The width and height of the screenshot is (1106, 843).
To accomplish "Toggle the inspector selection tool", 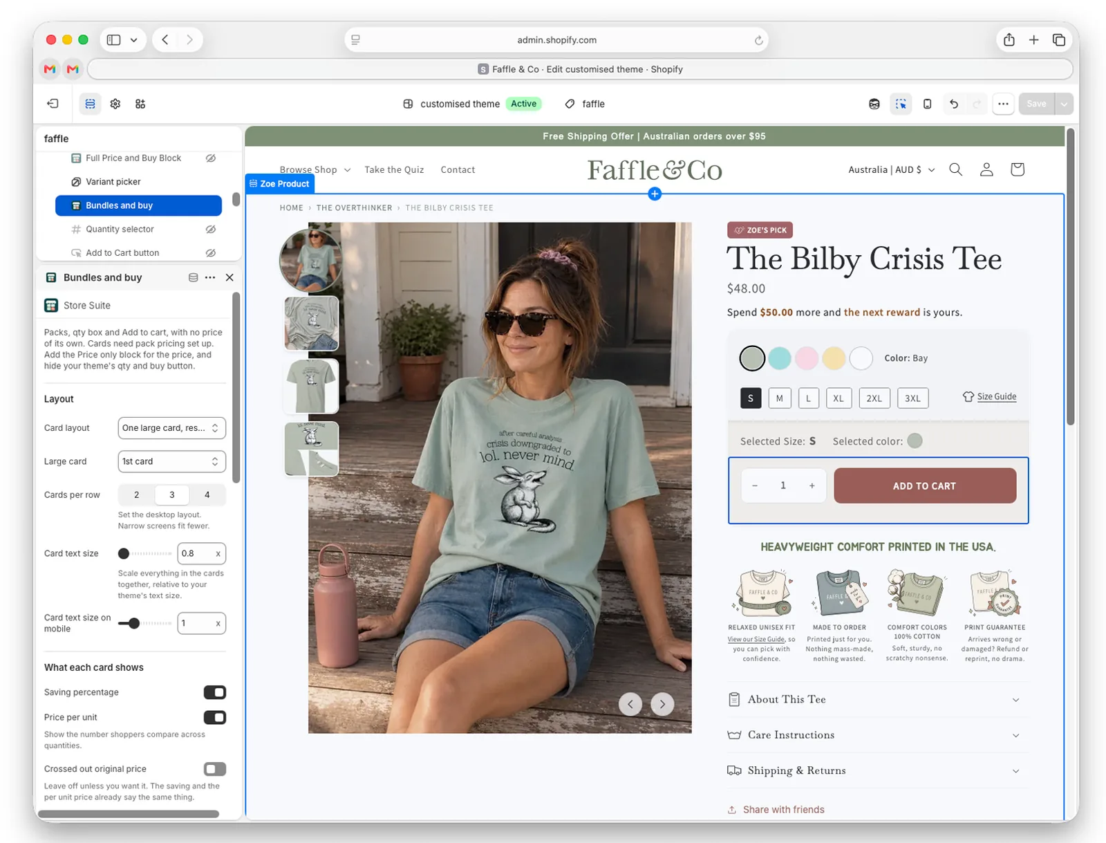I will click(901, 104).
